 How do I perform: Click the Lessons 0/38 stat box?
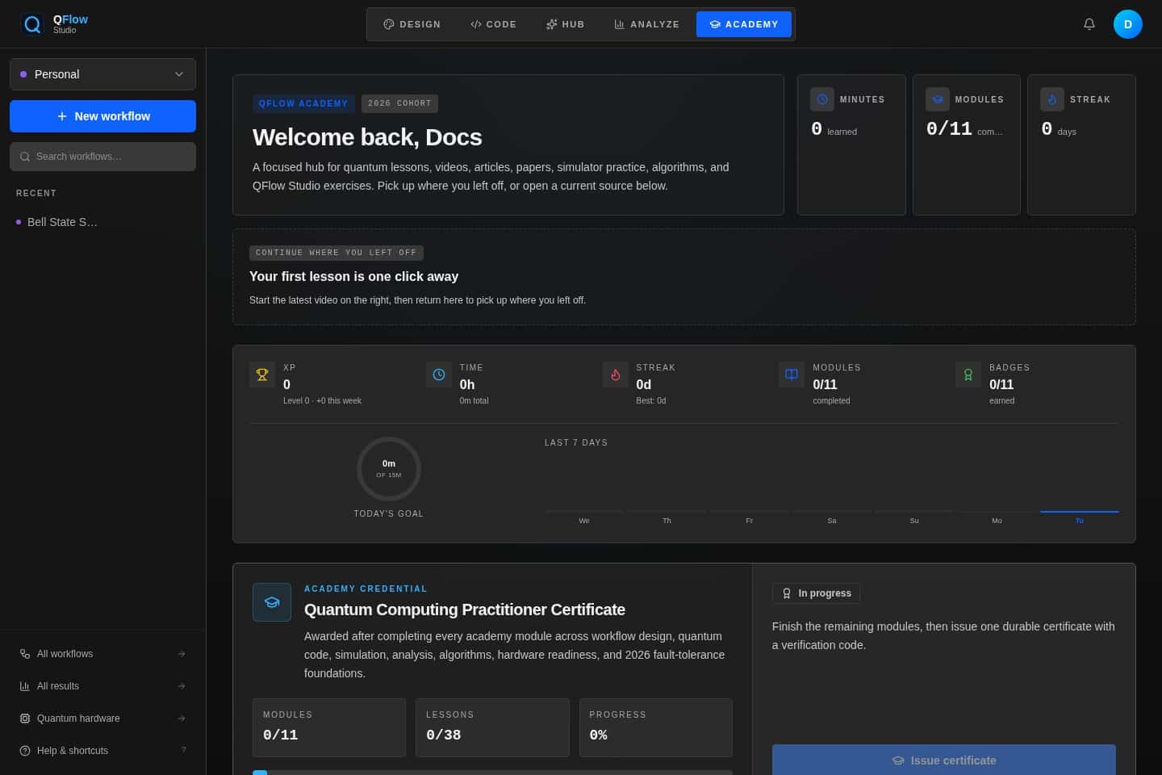tap(492, 727)
